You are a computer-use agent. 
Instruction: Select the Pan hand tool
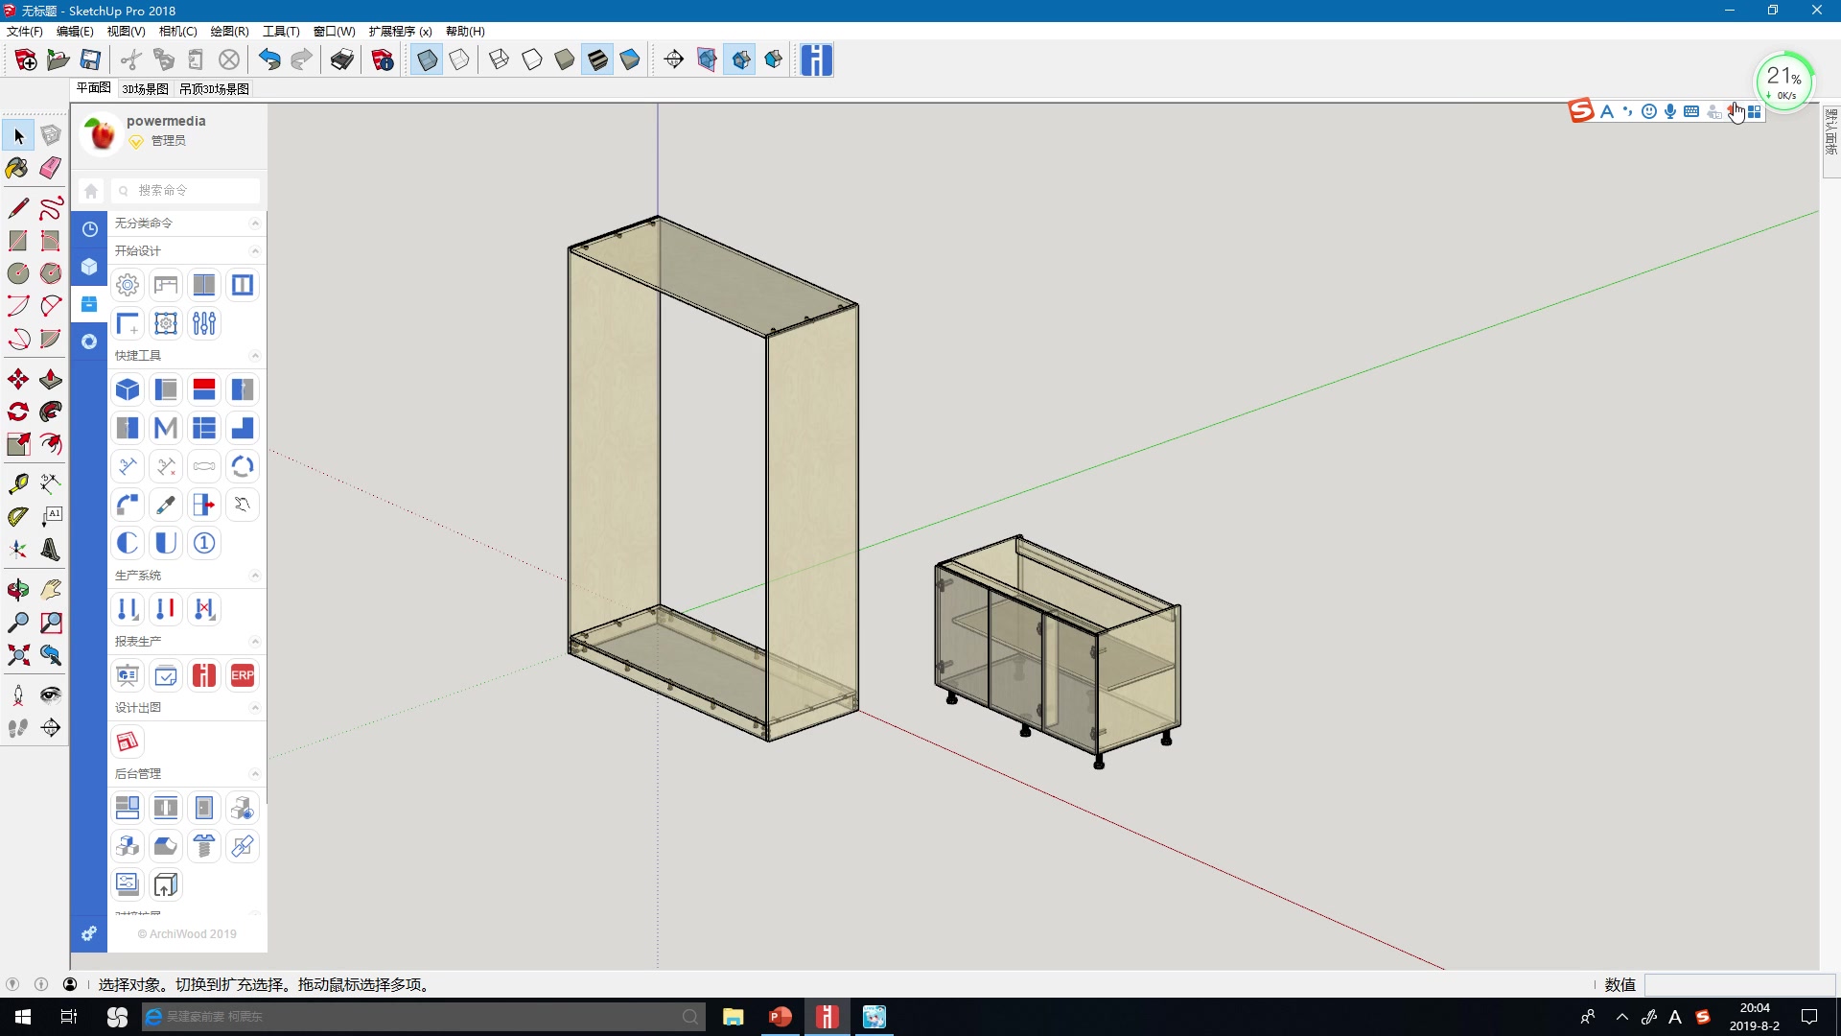coord(51,589)
